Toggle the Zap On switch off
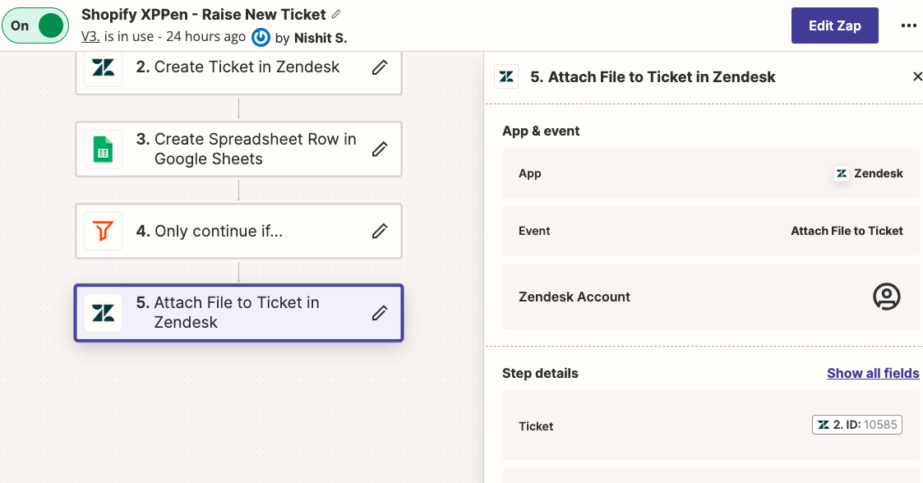Viewport: 923px width, 483px height. pos(35,26)
